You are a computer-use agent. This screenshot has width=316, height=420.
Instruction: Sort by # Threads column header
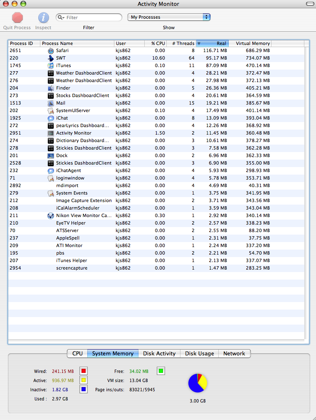(x=181, y=43)
